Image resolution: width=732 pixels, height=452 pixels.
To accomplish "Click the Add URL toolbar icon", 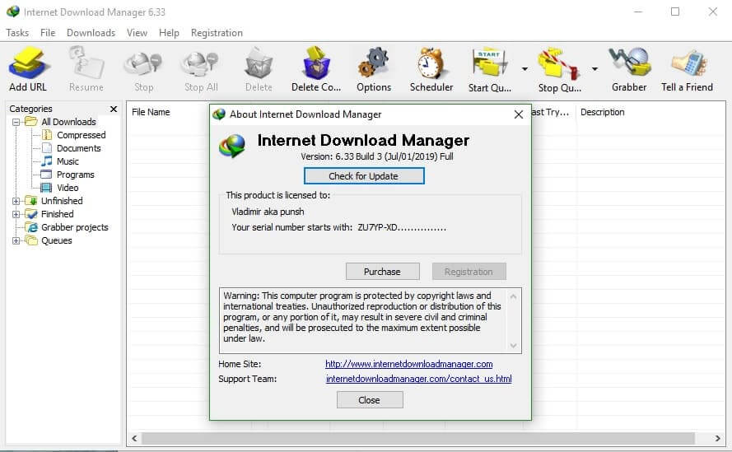I will 28,63.
